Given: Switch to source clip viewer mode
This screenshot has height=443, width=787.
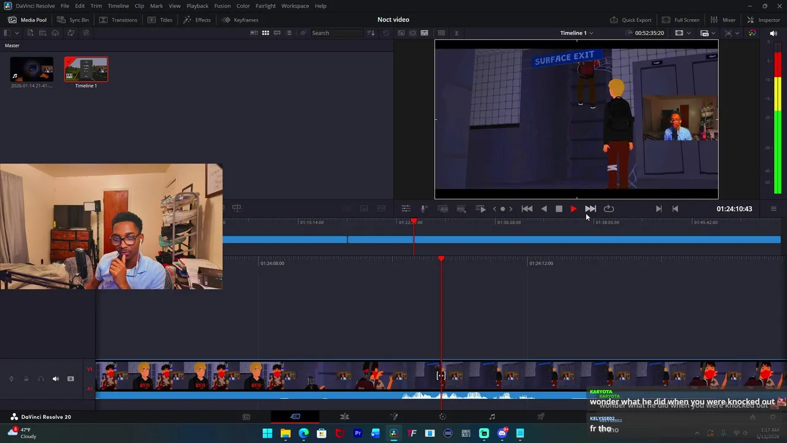Looking at the screenshot, I should (401, 33).
